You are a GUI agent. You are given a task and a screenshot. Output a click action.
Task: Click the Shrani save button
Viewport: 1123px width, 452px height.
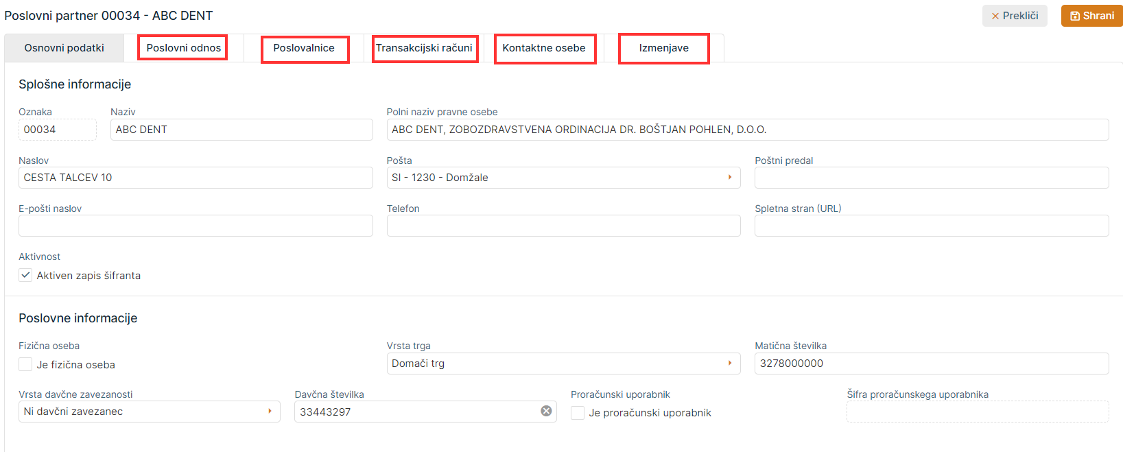point(1091,16)
